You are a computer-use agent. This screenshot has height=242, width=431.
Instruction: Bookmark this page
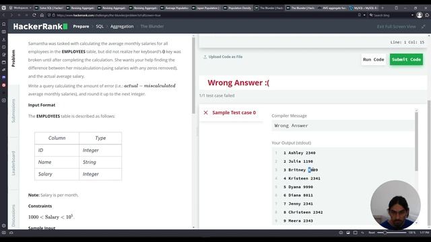(x=359, y=15)
